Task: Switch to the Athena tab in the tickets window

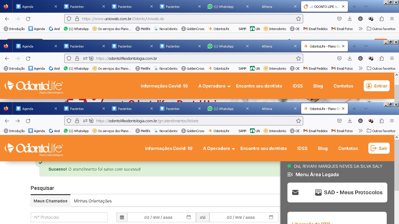Action: pyautogui.click(x=276, y=108)
